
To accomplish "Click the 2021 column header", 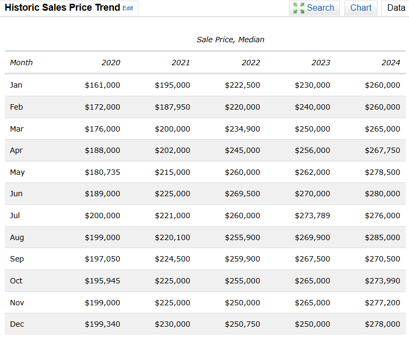I will pyautogui.click(x=181, y=63).
